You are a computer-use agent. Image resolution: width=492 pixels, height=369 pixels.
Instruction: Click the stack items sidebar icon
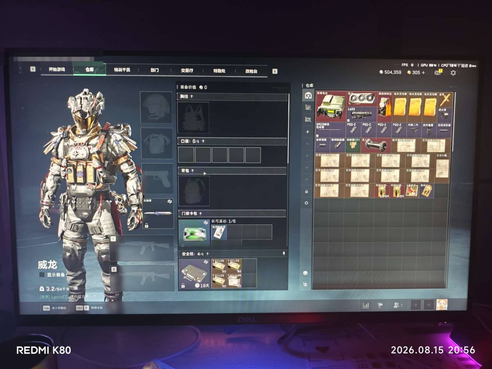point(305,273)
